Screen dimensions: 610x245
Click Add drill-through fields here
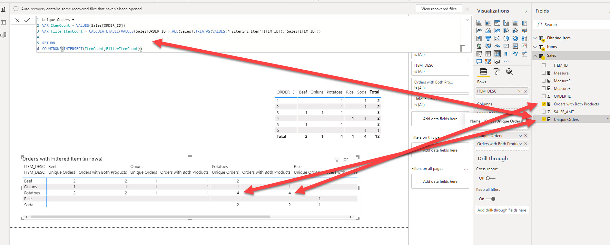point(502,210)
